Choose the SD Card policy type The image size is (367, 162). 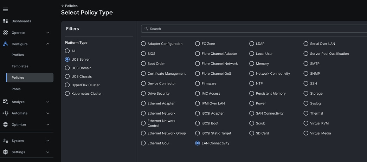[x=252, y=133]
